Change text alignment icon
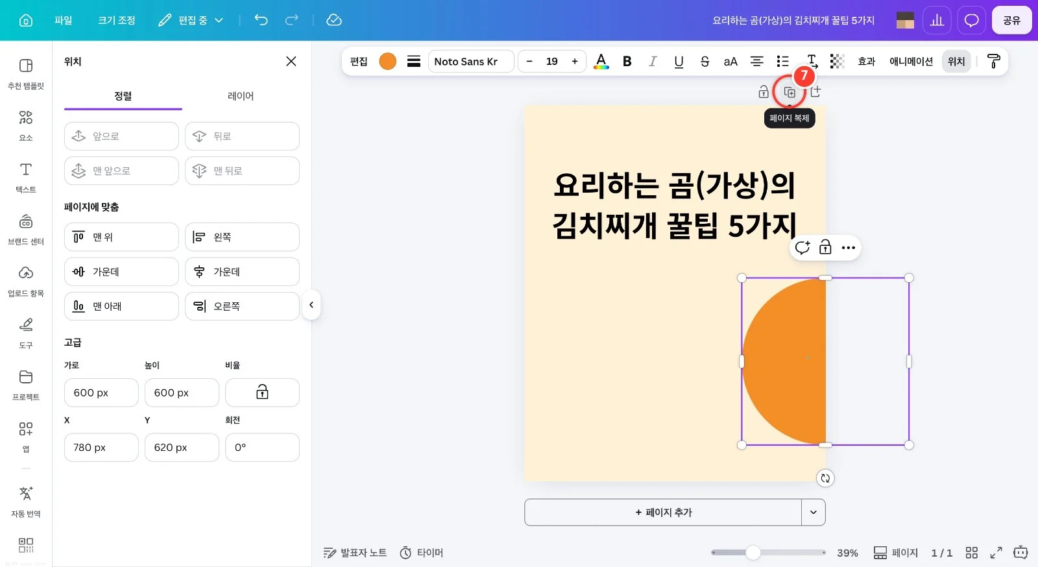Viewport: 1038px width, 567px height. pos(756,61)
